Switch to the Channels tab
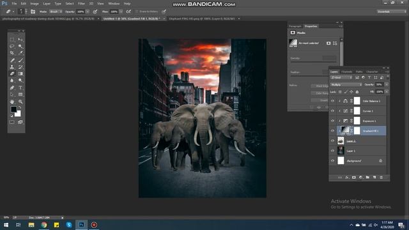This screenshot has width=409, height=230. tap(346, 72)
